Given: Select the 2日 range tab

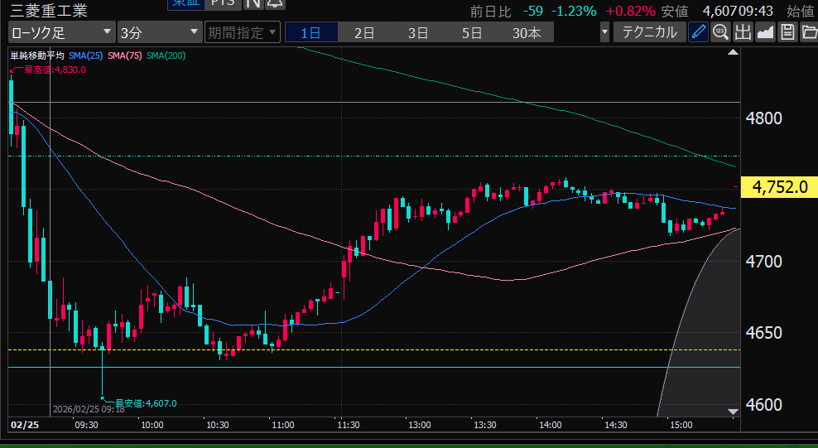Looking at the screenshot, I should point(364,33).
